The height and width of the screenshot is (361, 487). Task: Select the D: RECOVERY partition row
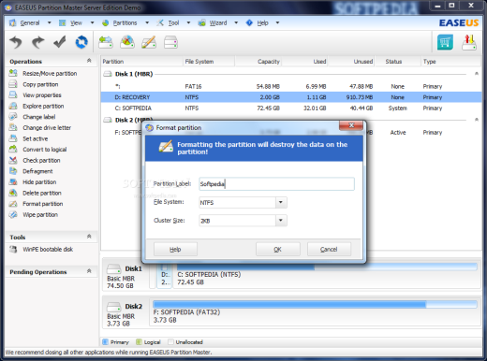click(291, 97)
